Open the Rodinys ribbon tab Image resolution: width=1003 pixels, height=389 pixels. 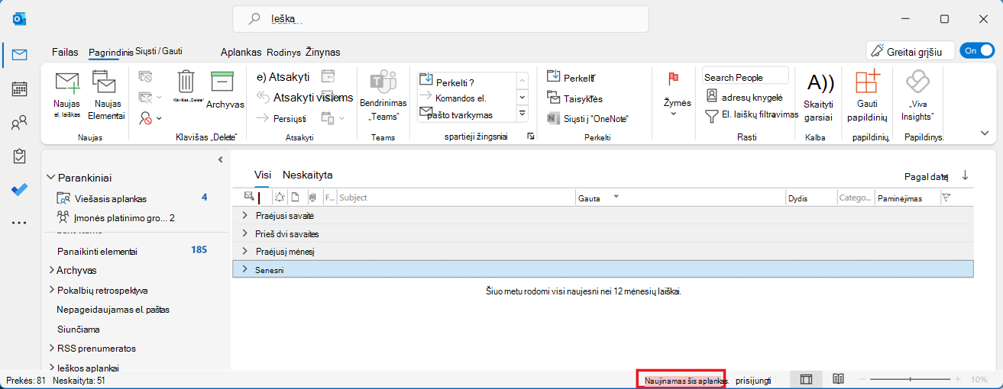[283, 52]
